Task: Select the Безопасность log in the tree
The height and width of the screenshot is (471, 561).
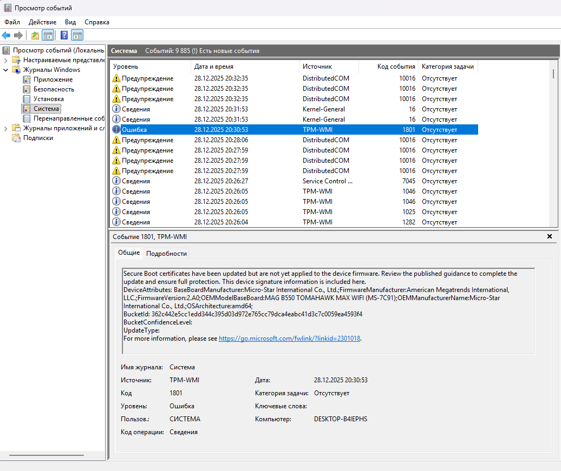Action: [x=54, y=89]
